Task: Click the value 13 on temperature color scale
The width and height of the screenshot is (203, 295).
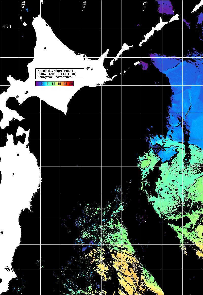Action: (x=53, y=84)
